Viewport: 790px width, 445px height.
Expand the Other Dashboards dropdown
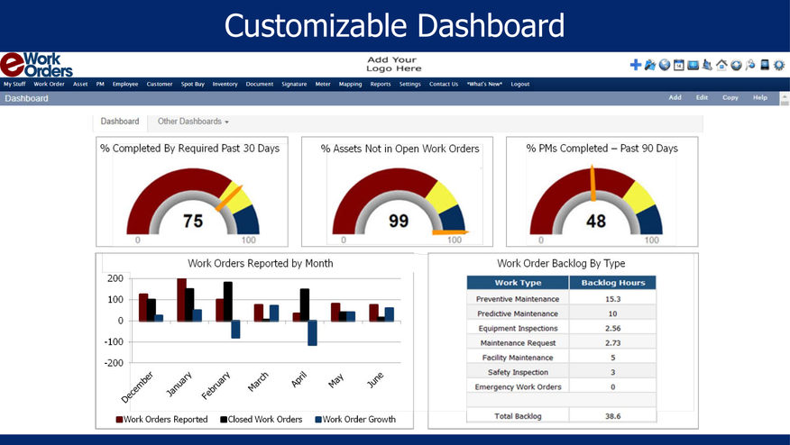coord(193,122)
